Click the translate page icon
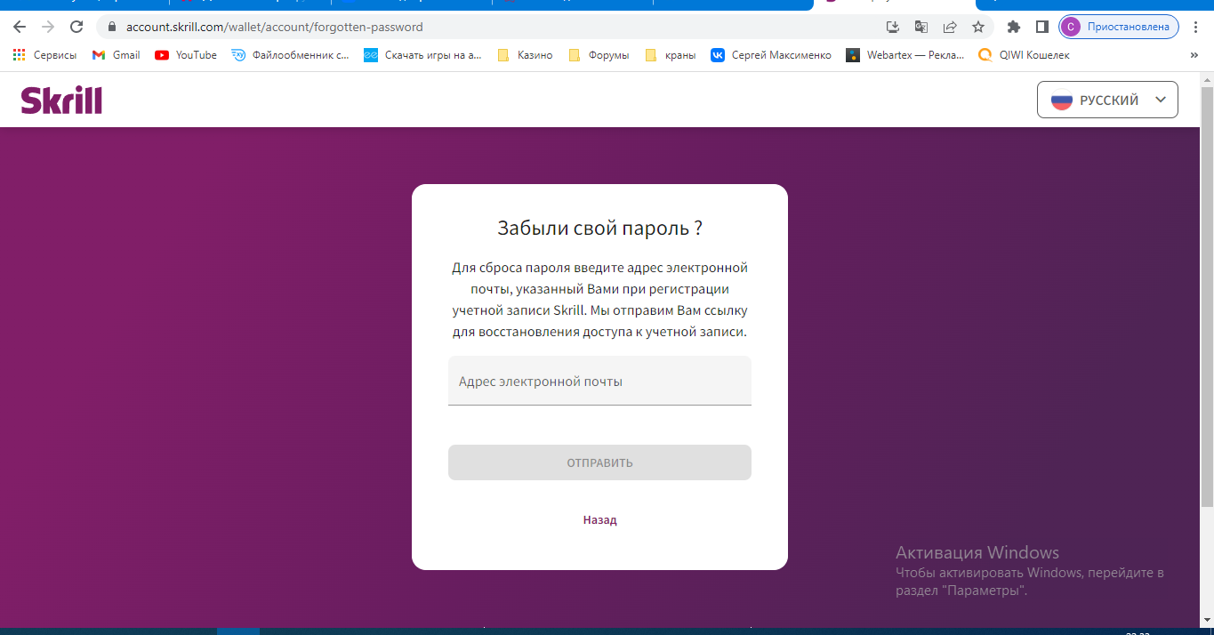 pyautogui.click(x=921, y=27)
